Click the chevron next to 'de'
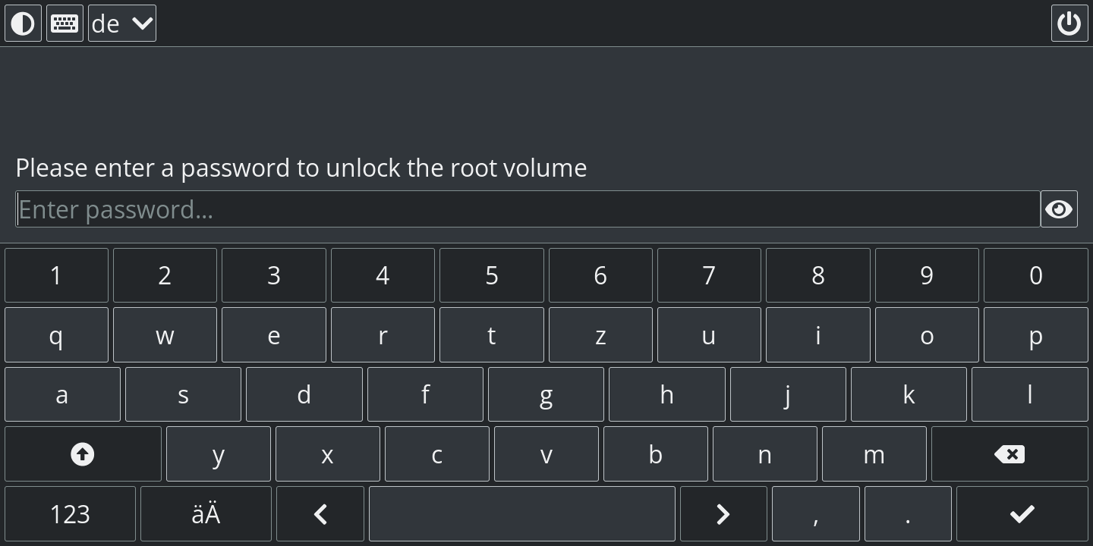 coord(141,23)
